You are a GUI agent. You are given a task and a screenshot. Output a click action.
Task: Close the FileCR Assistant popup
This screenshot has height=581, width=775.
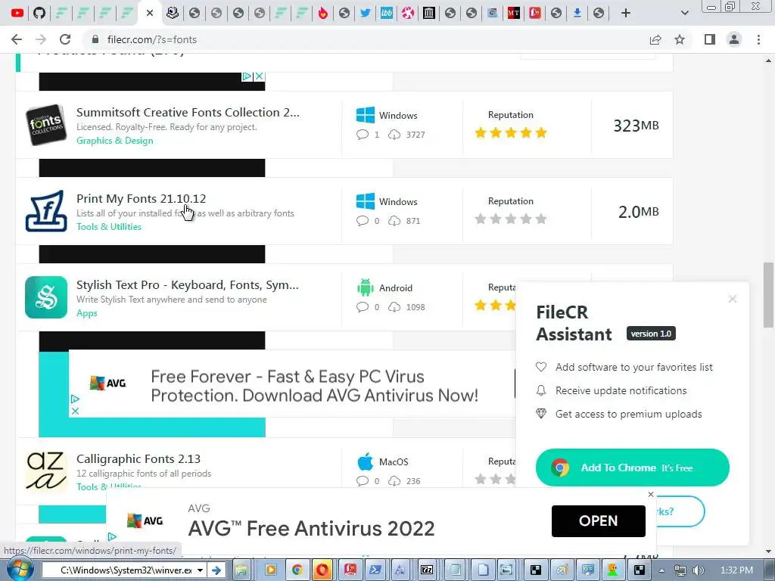(x=733, y=299)
